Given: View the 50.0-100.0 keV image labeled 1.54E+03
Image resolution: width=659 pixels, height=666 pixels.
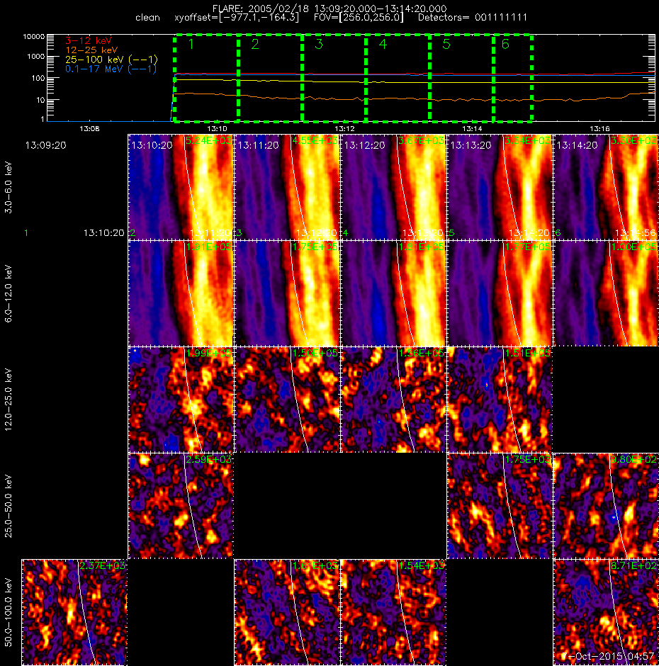Looking at the screenshot, I should coord(393,612).
